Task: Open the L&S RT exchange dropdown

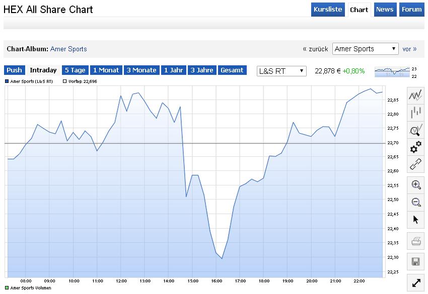Action: (x=281, y=71)
